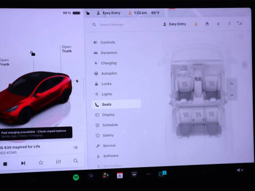Screen dimensions: 255x191
Task: Tap the audio source icon beside song title
Action: (x=75, y=147)
